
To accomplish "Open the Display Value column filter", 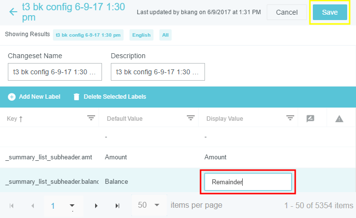I will [290, 118].
